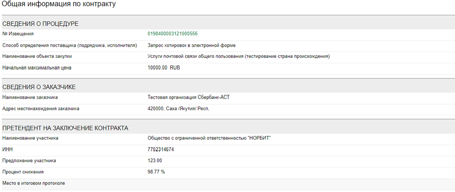Viewport: 455px width, 192px height.
Task: Select the participant name ООО "НОРБИТ"
Action: click(209, 138)
